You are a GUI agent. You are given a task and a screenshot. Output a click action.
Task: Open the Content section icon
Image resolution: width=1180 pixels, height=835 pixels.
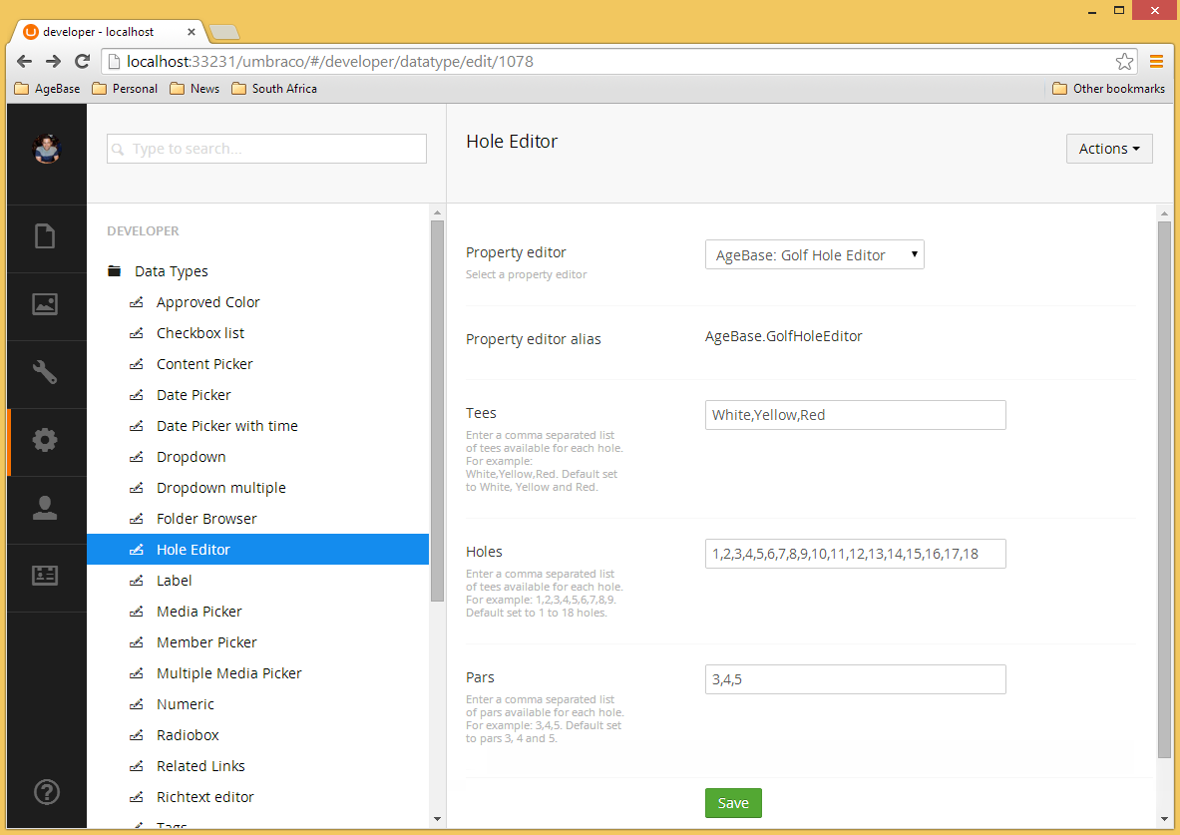click(x=45, y=236)
